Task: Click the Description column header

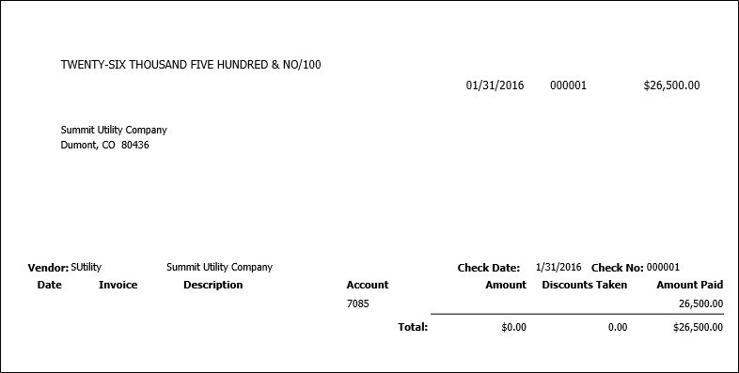Action: pos(213,285)
